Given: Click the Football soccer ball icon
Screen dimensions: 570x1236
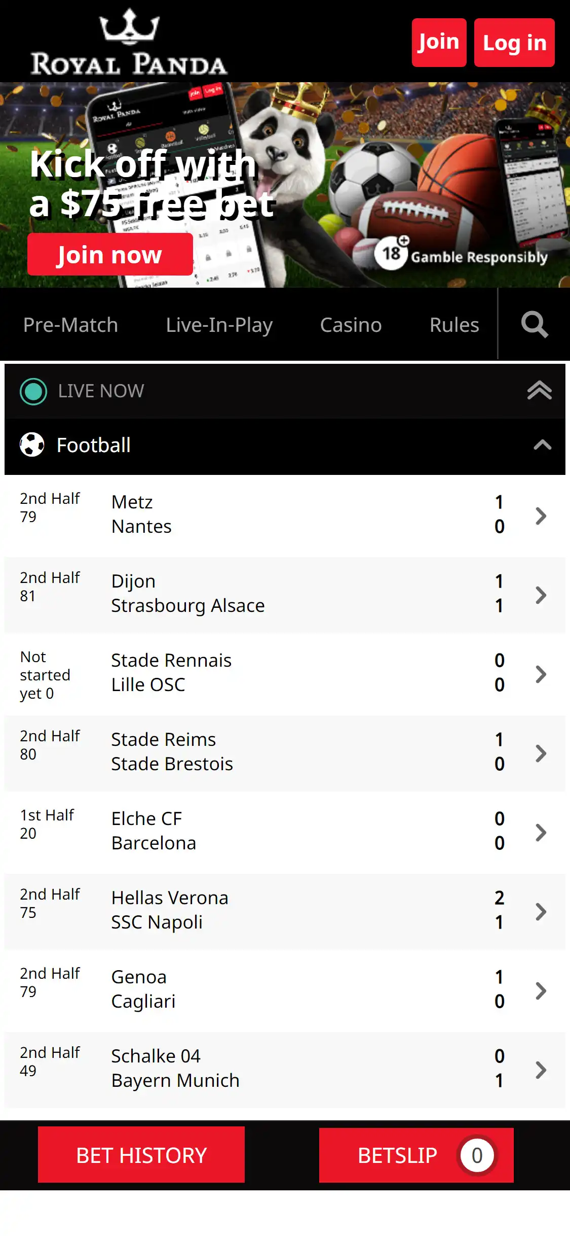Looking at the screenshot, I should click(x=32, y=445).
